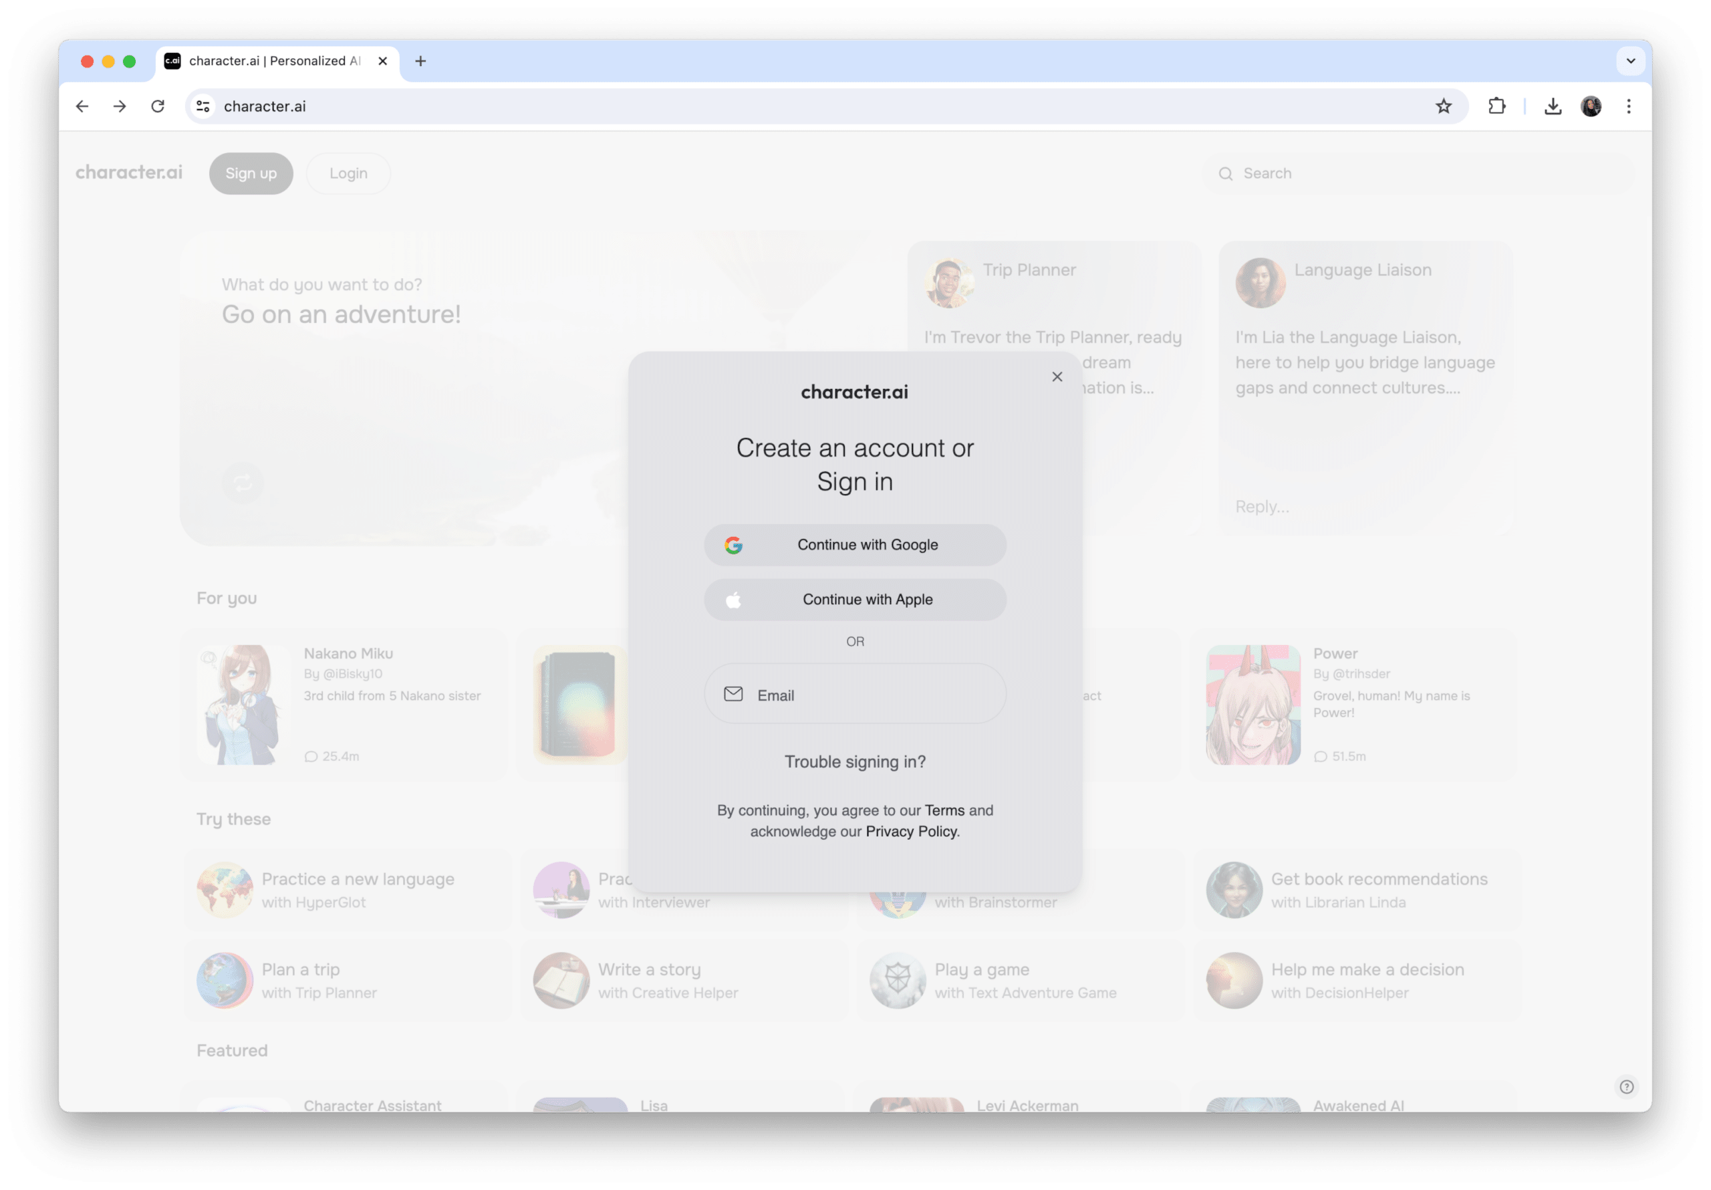
Task: Click the Login button
Action: [348, 173]
